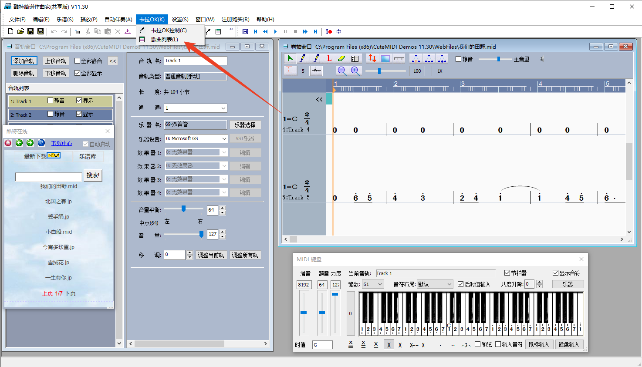Collapse track panel with the << button

click(113, 61)
